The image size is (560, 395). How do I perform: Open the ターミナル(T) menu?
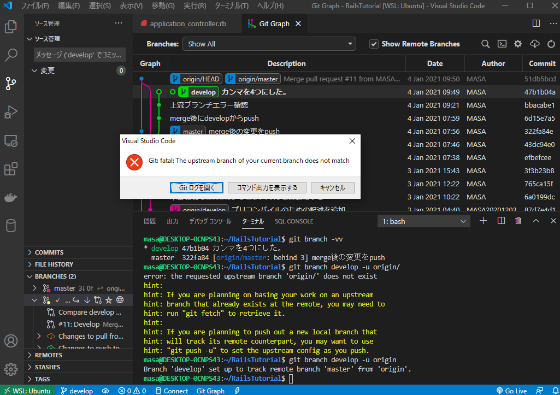232,5
